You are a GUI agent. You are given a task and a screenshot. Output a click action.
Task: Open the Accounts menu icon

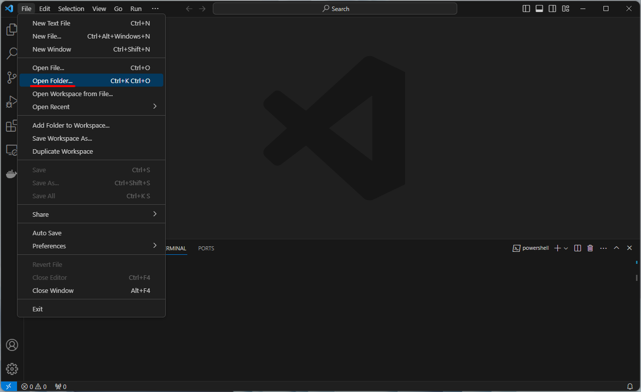pos(12,345)
